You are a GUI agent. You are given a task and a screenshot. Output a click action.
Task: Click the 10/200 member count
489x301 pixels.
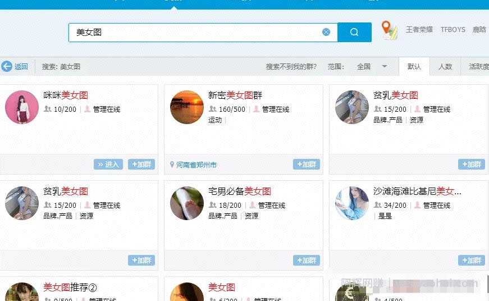[x=65, y=109]
